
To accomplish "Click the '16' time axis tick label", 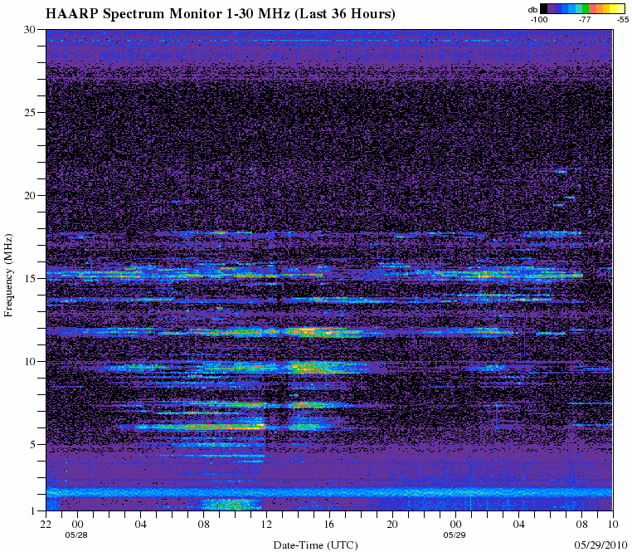I will tap(329, 524).
